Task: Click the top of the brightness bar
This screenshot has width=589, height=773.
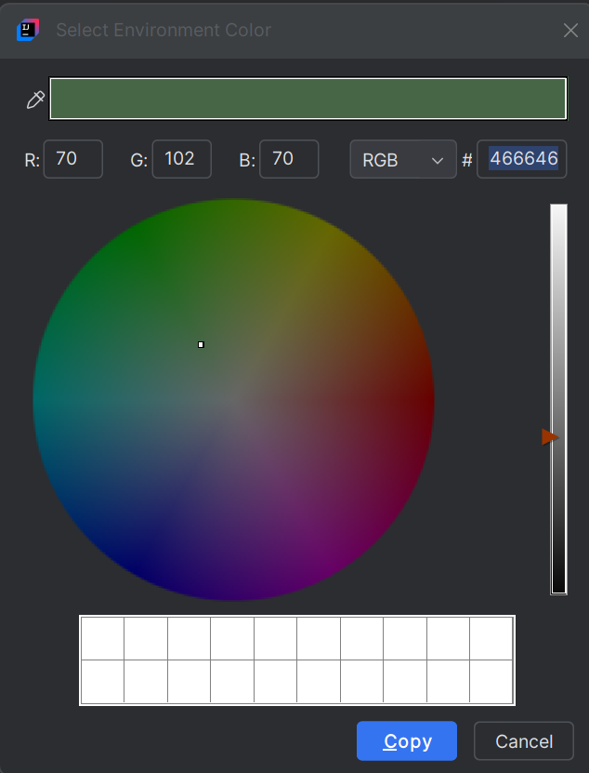Action: click(558, 208)
